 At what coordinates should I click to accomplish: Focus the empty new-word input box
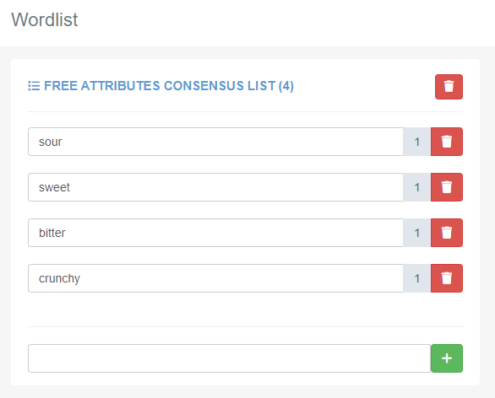coord(229,358)
